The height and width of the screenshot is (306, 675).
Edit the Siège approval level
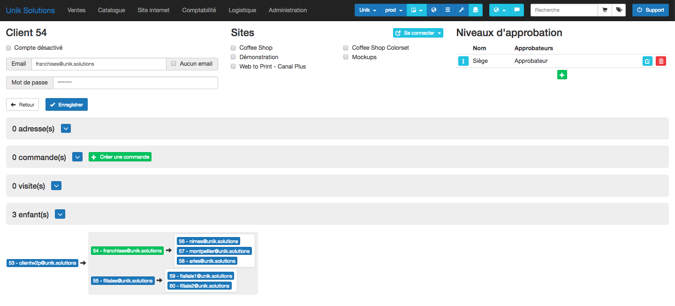coord(647,61)
